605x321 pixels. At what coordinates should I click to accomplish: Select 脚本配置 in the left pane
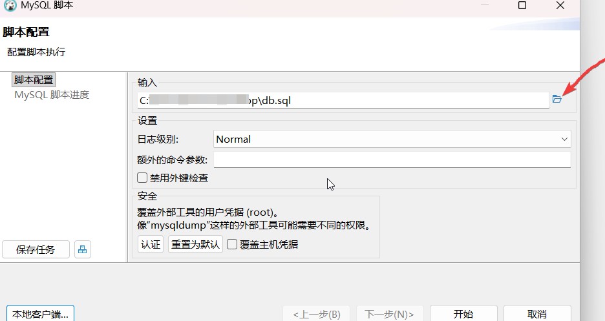pyautogui.click(x=34, y=80)
